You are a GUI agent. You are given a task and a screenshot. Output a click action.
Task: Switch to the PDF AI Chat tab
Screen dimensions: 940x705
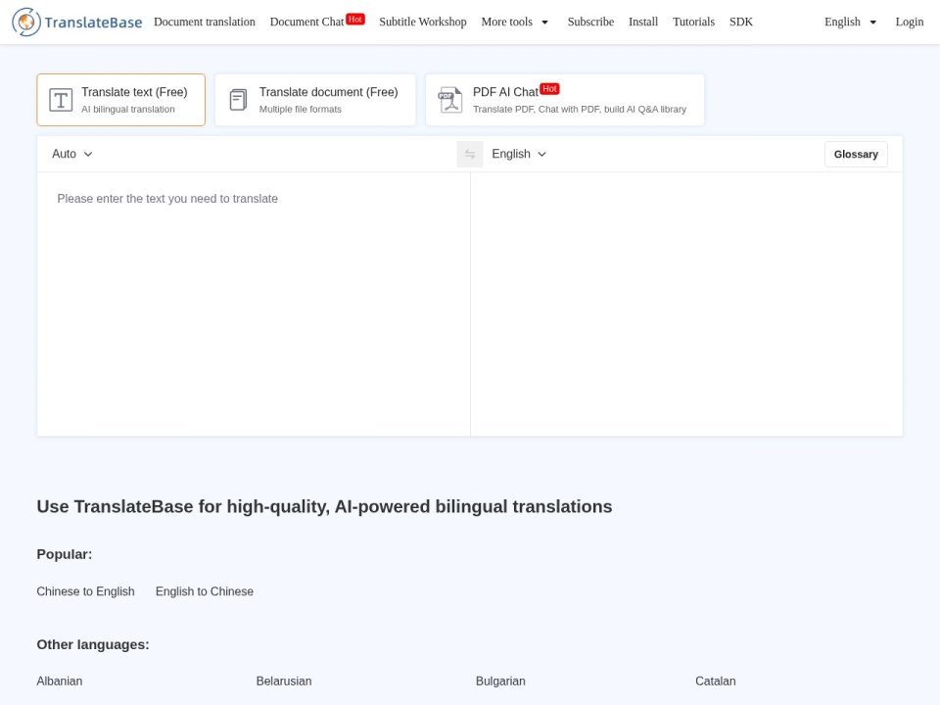[565, 100]
